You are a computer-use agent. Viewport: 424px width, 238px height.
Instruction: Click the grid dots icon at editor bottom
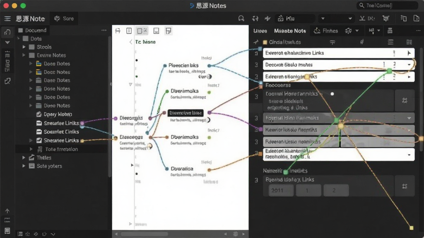tap(236, 234)
